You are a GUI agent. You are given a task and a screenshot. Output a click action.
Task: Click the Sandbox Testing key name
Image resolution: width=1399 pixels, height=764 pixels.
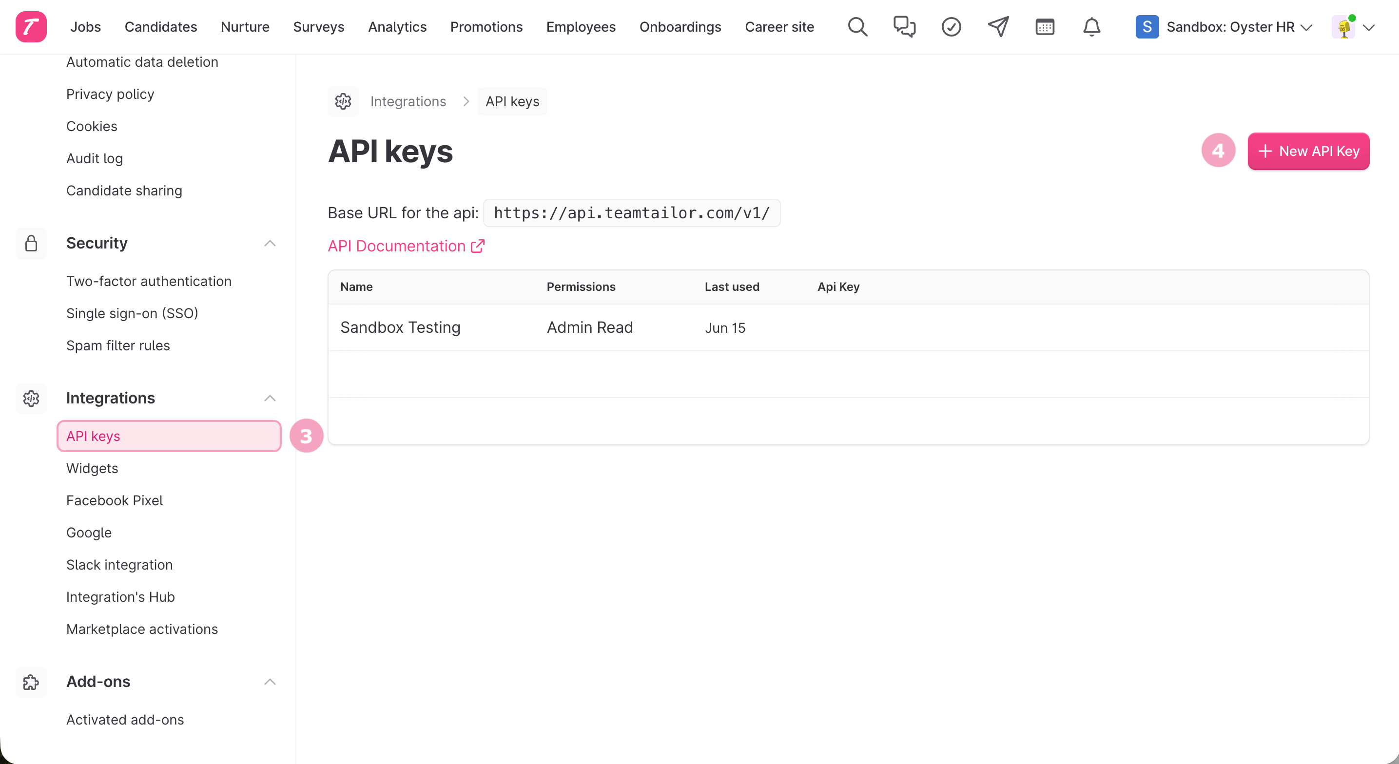tap(400, 327)
